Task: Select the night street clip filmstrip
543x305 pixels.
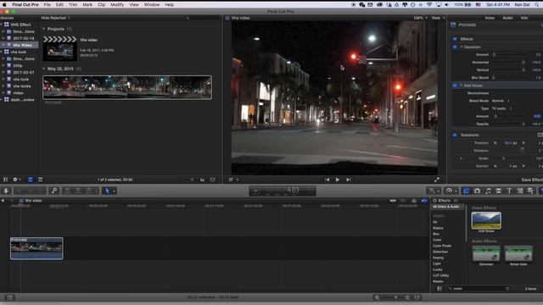Action: [127, 87]
